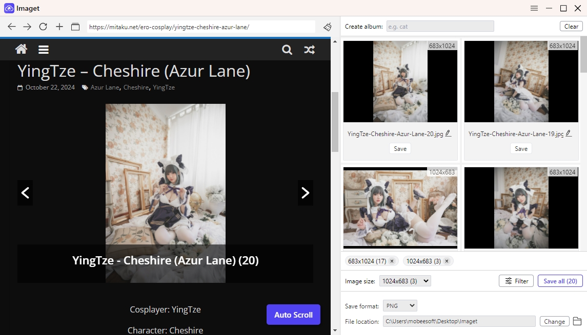Click the 'Cosplayer: YingTze' text

tap(165, 309)
